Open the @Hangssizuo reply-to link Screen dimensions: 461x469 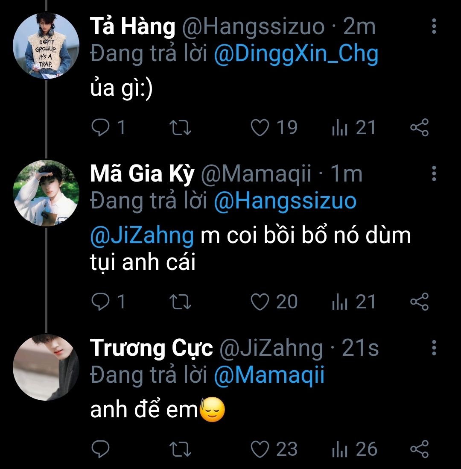(x=285, y=201)
